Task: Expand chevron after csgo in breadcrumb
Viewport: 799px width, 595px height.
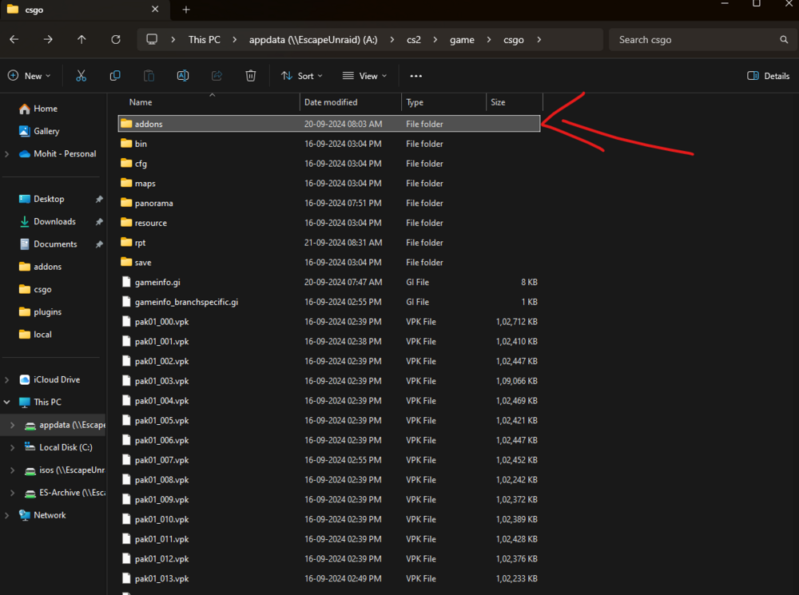Action: pos(539,40)
